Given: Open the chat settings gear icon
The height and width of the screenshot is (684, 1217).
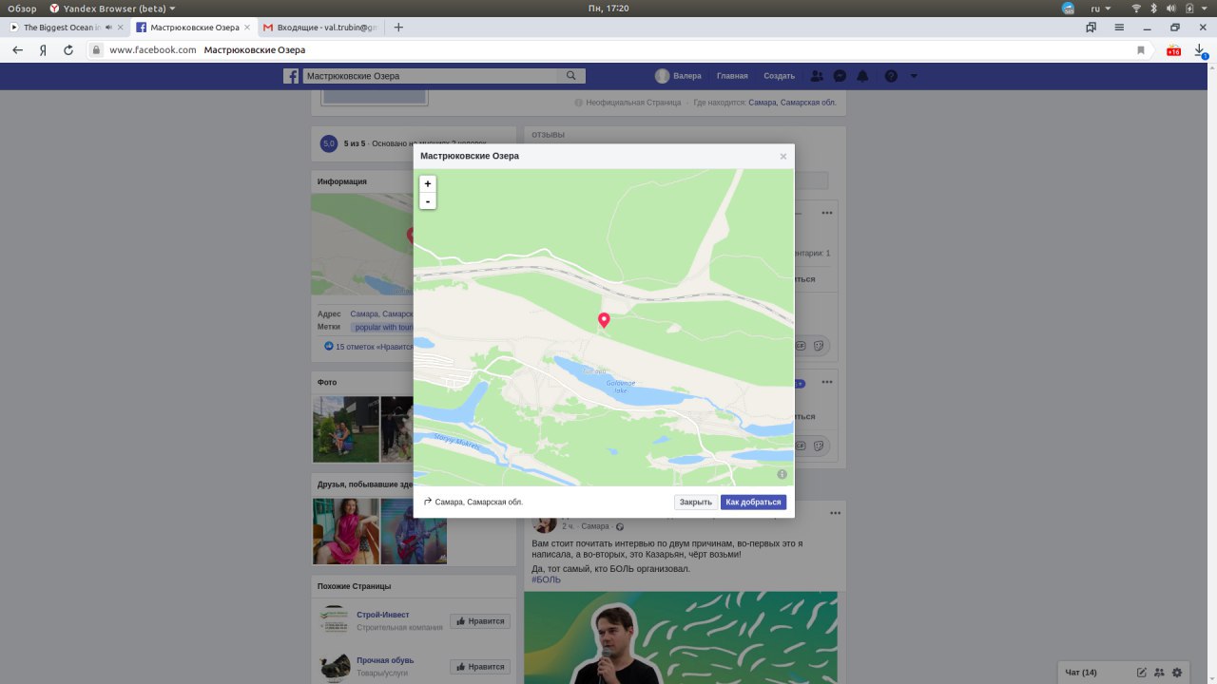Looking at the screenshot, I should [x=1177, y=673].
